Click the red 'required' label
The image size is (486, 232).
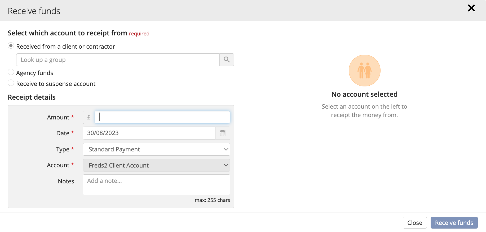click(x=139, y=34)
